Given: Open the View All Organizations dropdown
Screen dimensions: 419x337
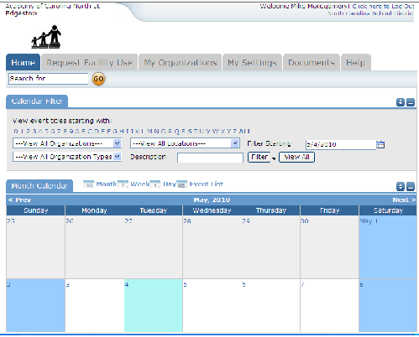Looking at the screenshot, I should tap(67, 143).
